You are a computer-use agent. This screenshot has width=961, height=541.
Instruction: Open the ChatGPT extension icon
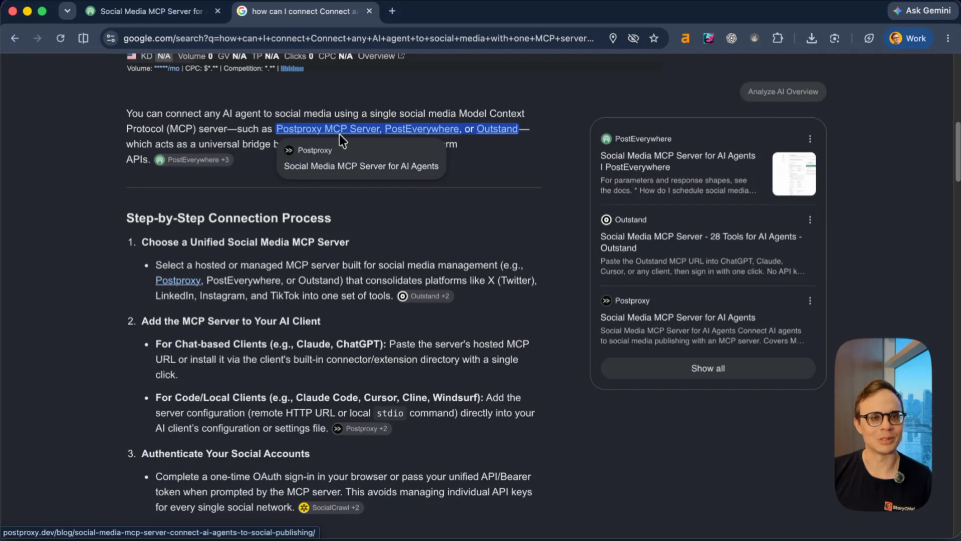point(732,39)
